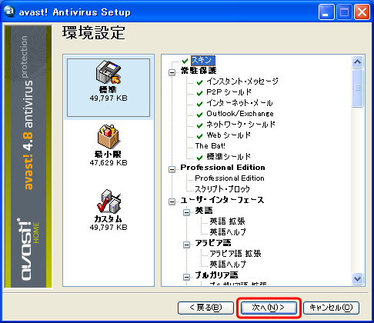Select the ユーザ・インターフェース group label
This screenshot has width=374, height=323.
[x=222, y=200]
